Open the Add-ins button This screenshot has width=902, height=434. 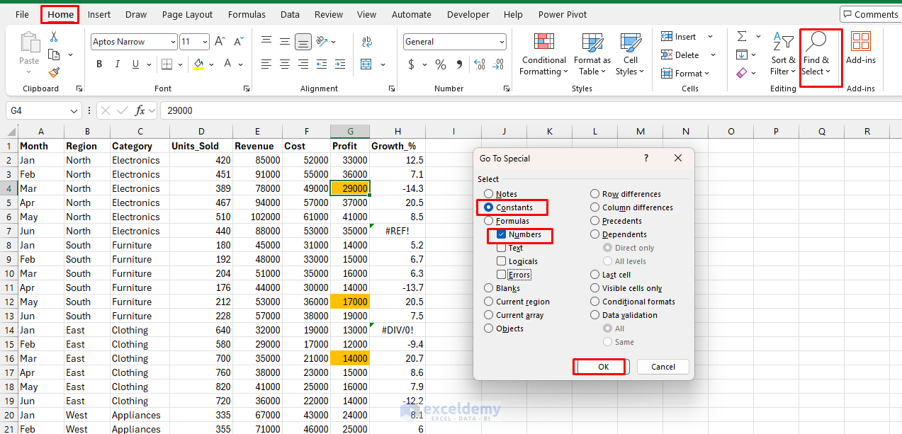point(861,49)
